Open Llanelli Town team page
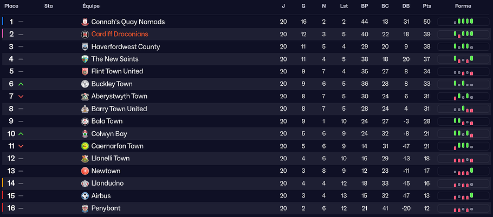493x217 pixels. click(110, 159)
